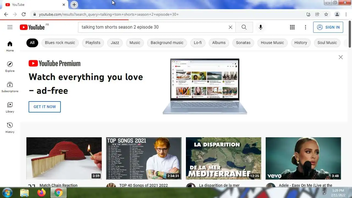Dismiss the YouTube Premium banner

[341, 57]
